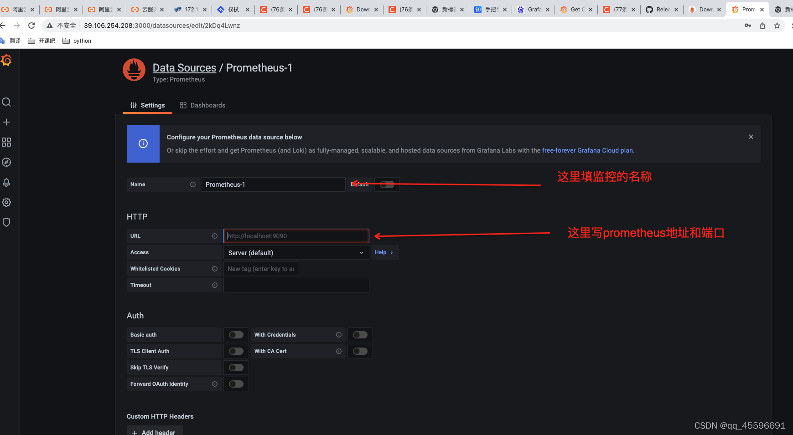Viewport: 793px width, 435px height.
Task: Expand the Access Help section
Action: click(x=384, y=252)
